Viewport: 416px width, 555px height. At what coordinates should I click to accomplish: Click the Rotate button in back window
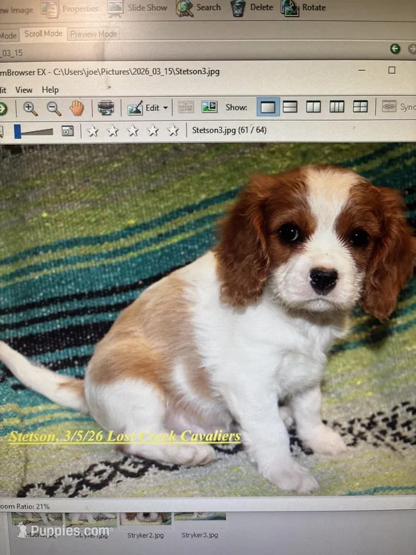(303, 8)
